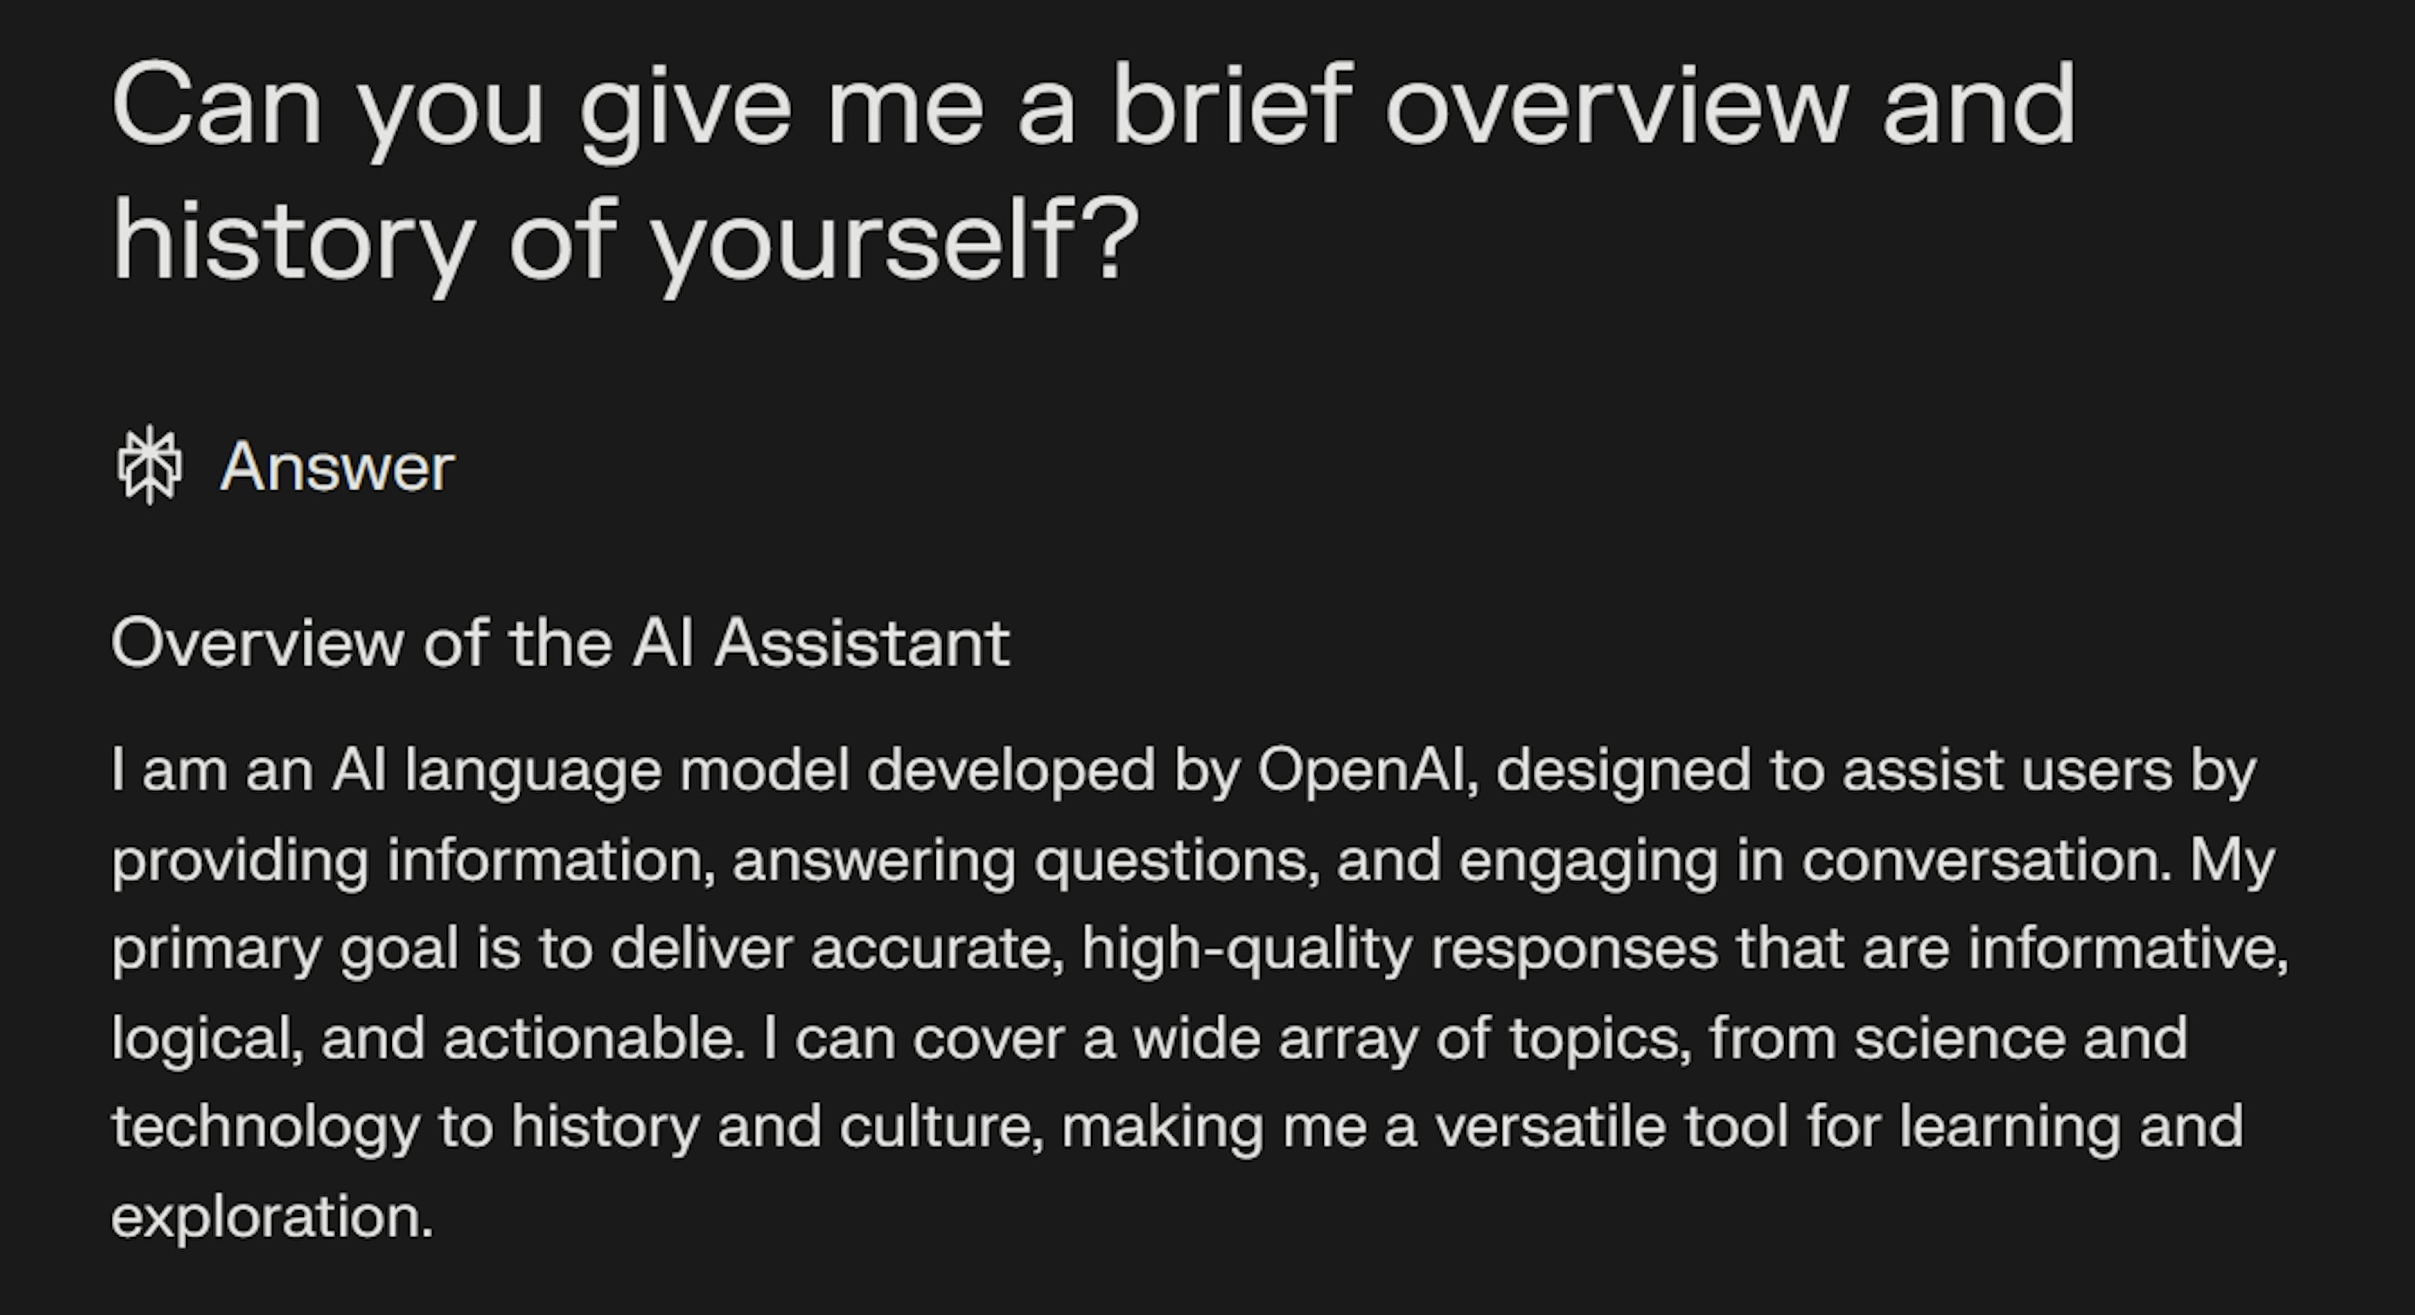The height and width of the screenshot is (1315, 2415).
Task: Click the word 'high-quality' in the answer text
Action: coord(1247,949)
